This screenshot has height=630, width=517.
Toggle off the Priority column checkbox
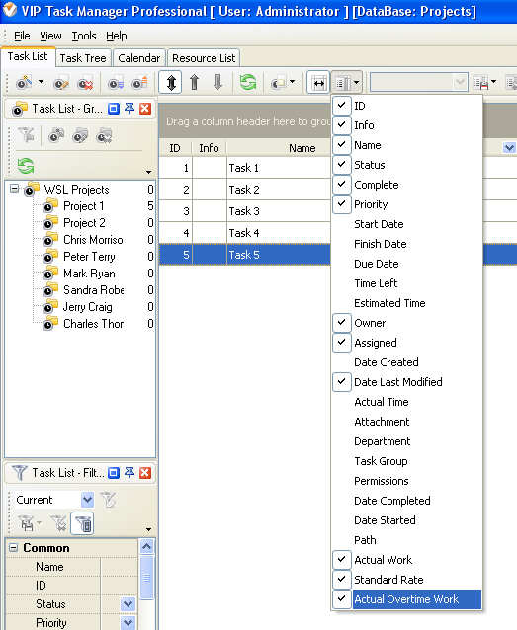pos(342,204)
